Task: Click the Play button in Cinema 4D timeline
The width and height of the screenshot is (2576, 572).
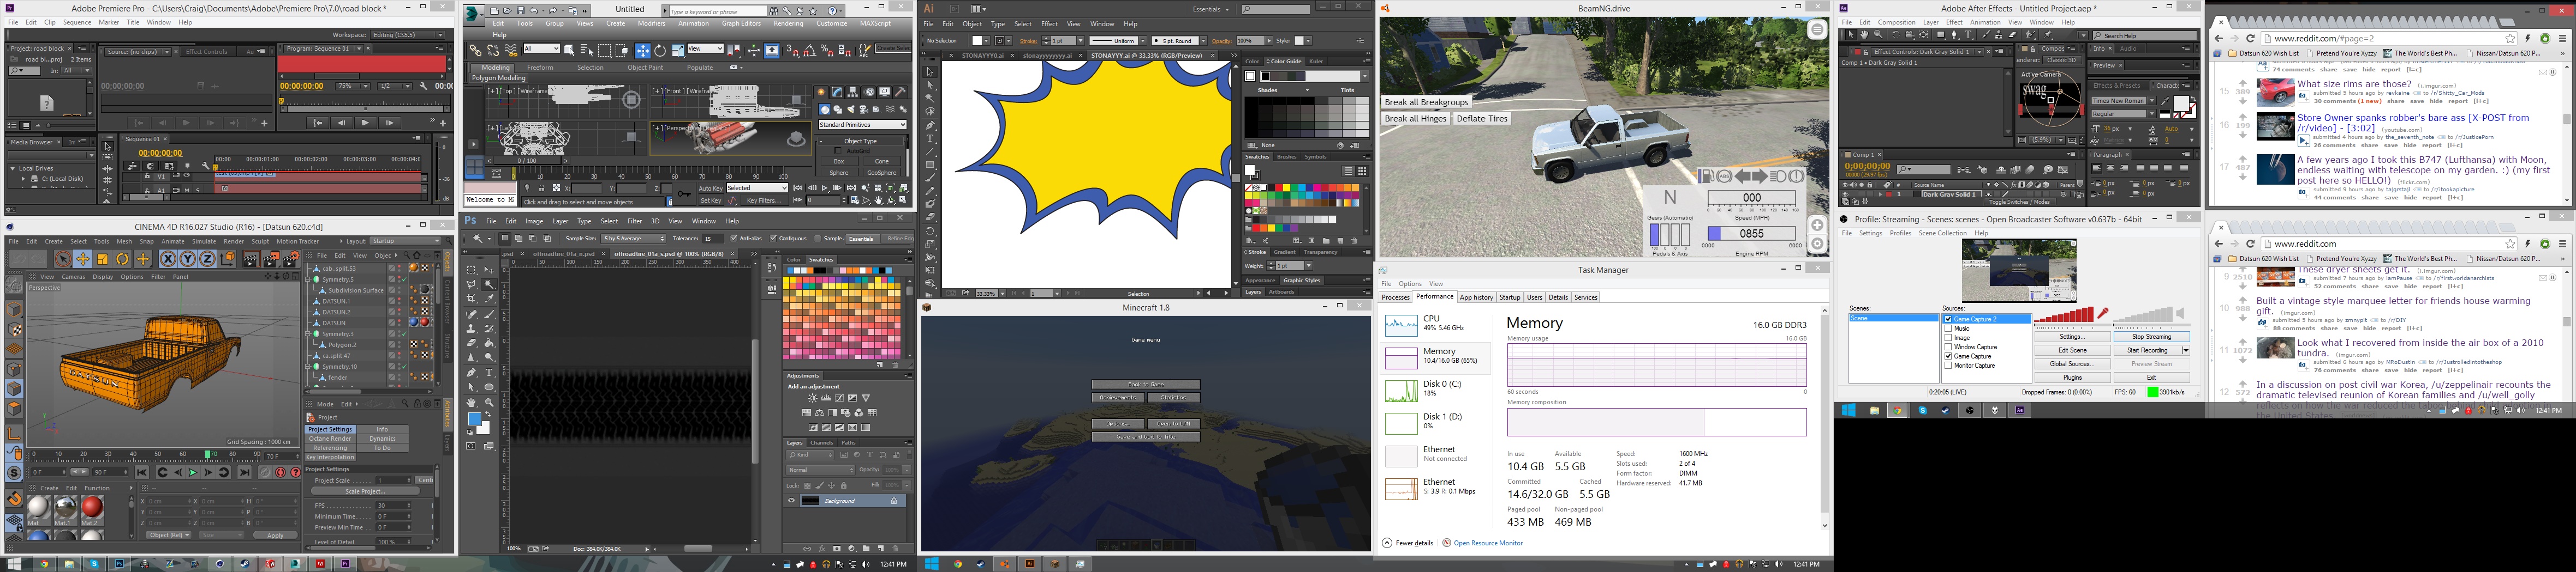Action: (193, 472)
